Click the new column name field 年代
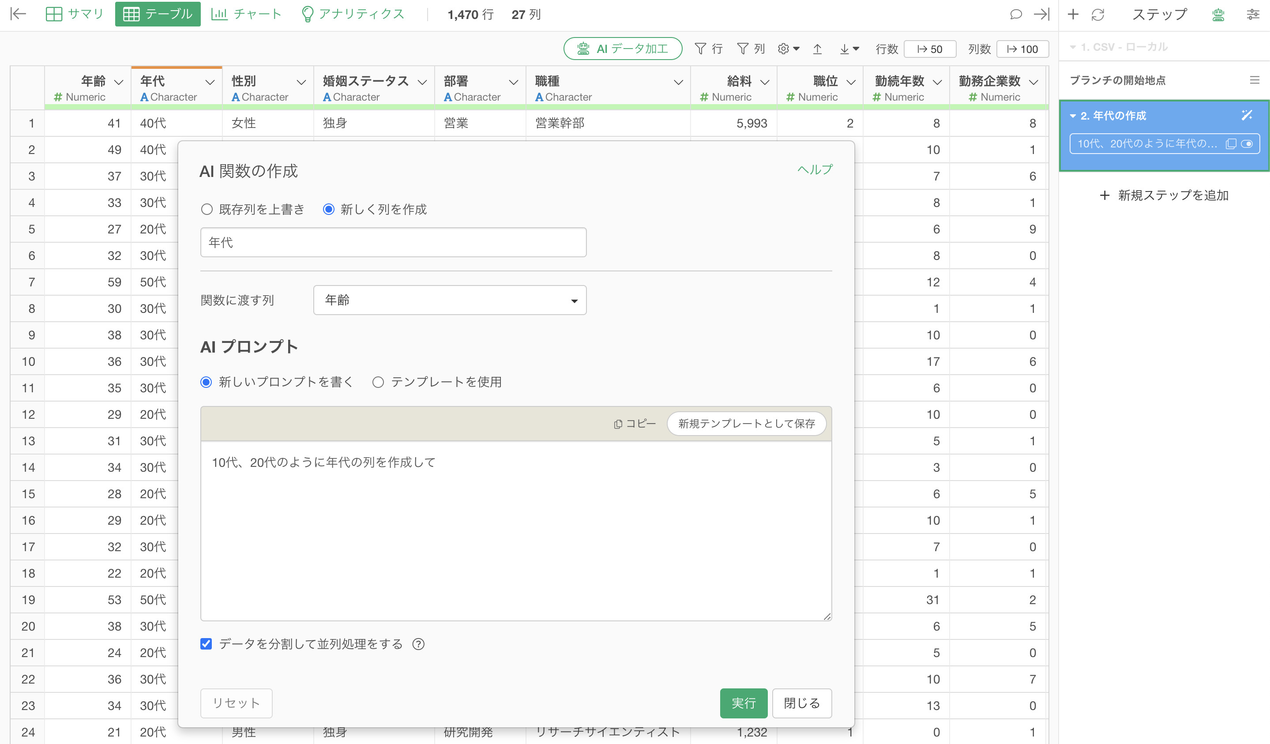The image size is (1270, 744). coord(393,242)
